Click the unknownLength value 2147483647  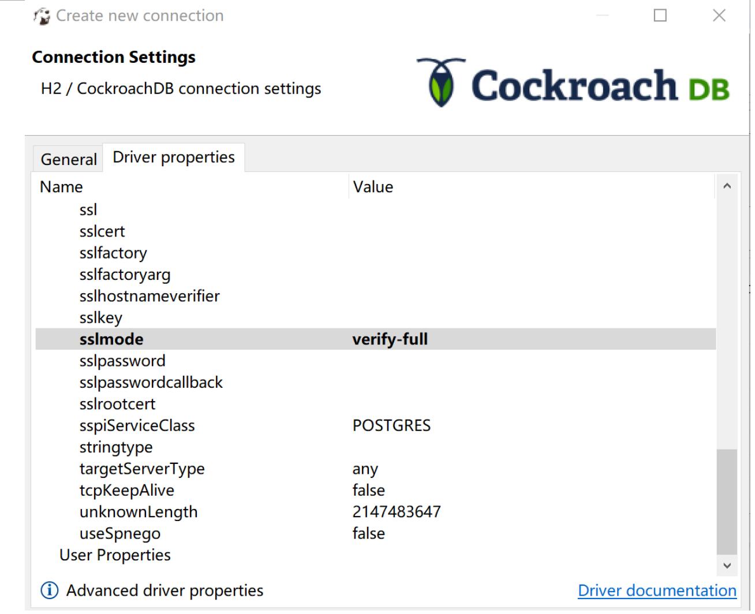(397, 511)
